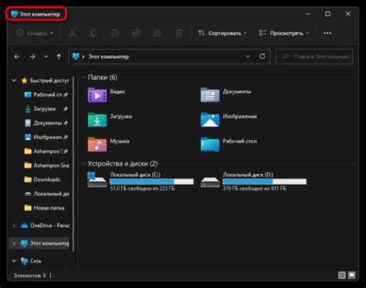Viewport: 366px width, 288px height.
Task: Go up one level arrow
Action: click(x=59, y=57)
